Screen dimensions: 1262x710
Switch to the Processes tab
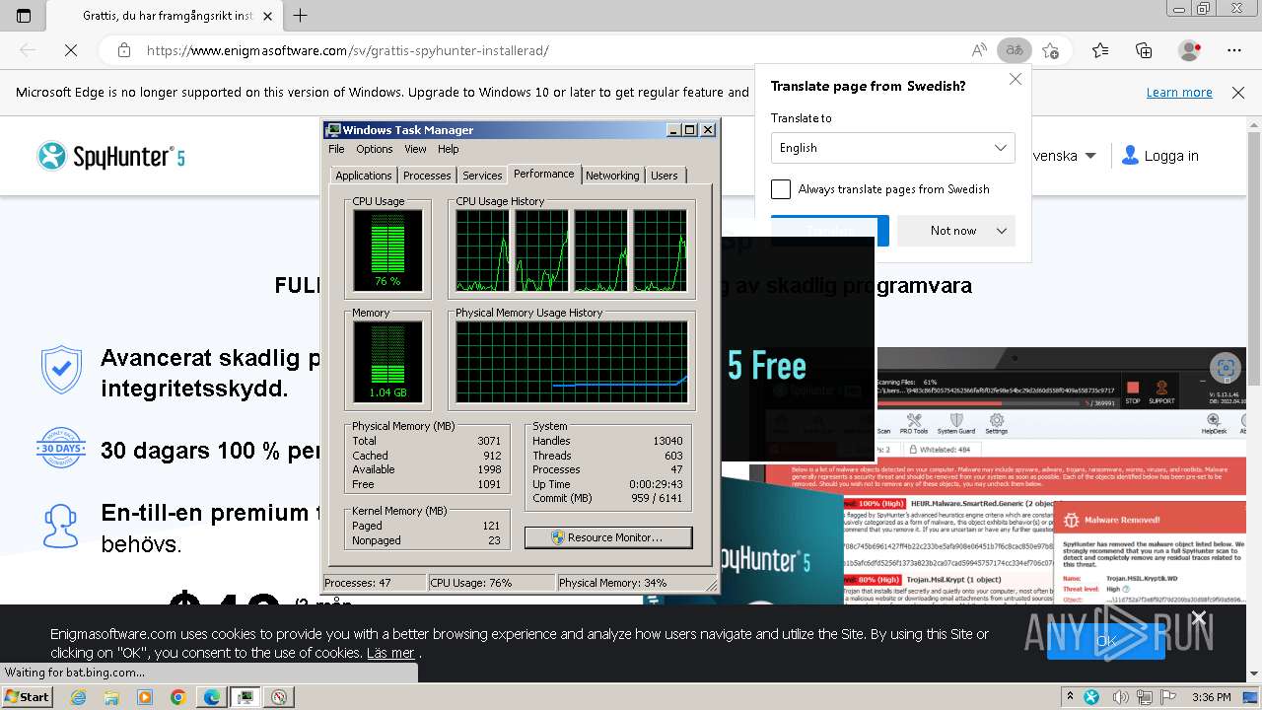(427, 176)
